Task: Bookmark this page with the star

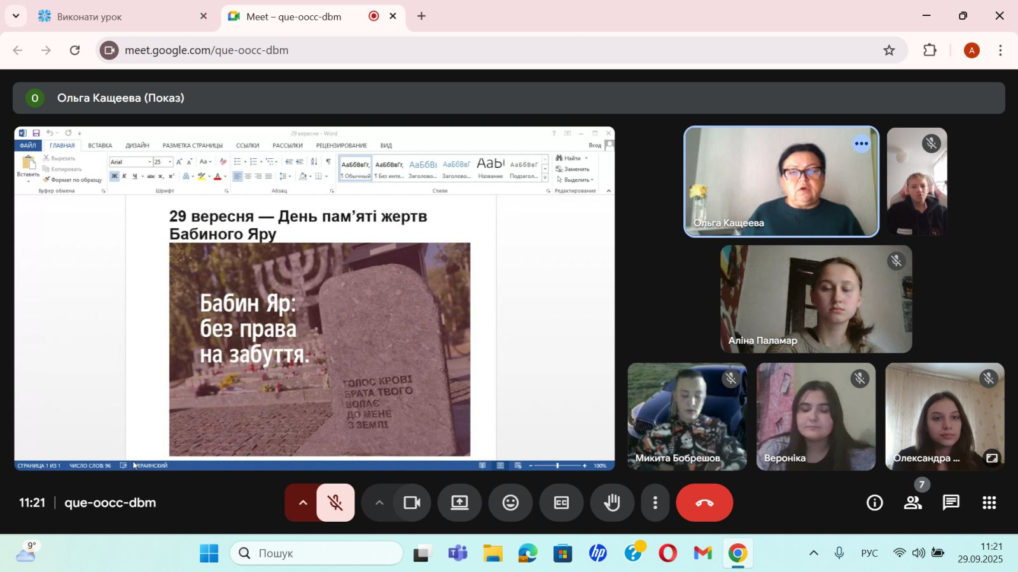Action: point(889,50)
